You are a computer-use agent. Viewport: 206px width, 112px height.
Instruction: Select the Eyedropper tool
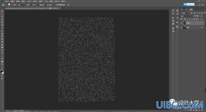pos(2,25)
